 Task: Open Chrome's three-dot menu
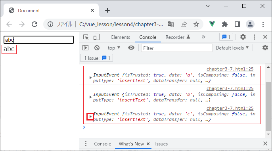tap(263, 24)
